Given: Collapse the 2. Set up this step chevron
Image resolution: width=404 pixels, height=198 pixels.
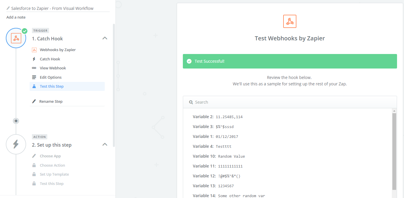Looking at the screenshot, I should pyautogui.click(x=105, y=144).
